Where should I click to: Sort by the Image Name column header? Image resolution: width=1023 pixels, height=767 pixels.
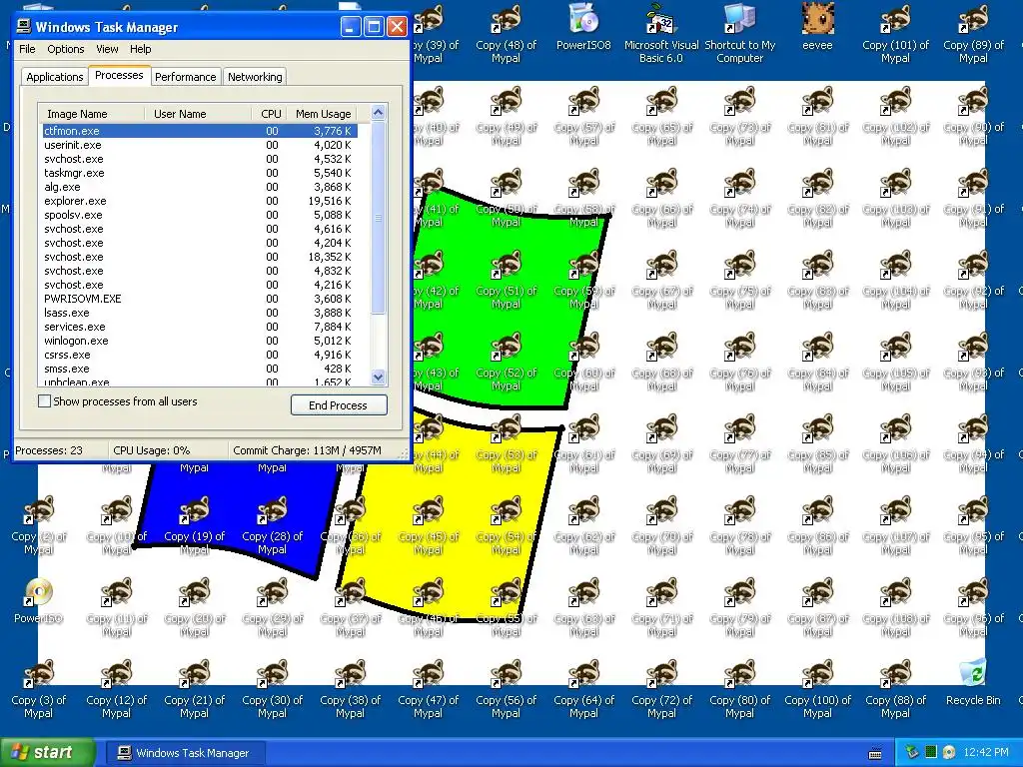point(91,114)
